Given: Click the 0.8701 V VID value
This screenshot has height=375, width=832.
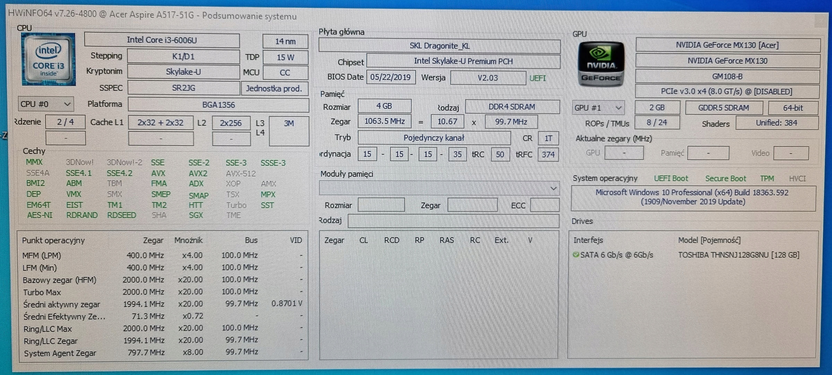Looking at the screenshot, I should tap(287, 304).
